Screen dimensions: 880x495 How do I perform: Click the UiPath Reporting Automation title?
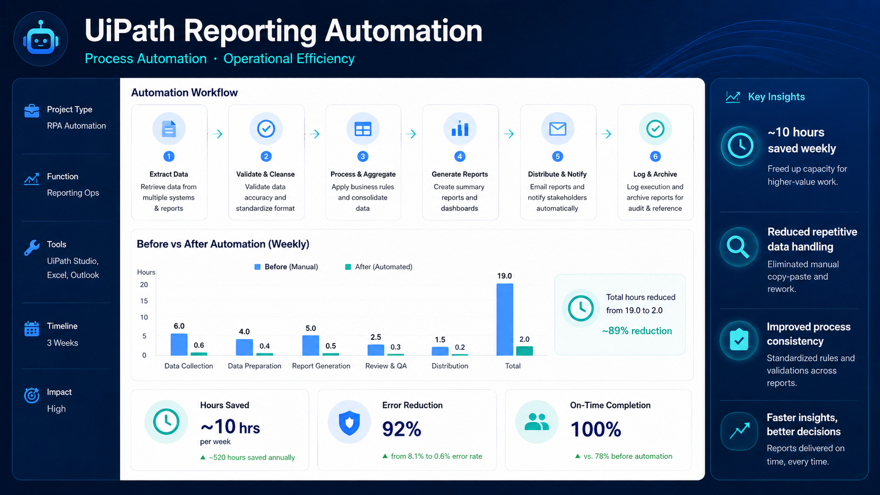283,31
